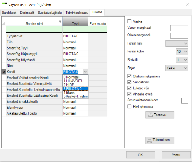Click the Poistu button
Screen dimensions: 192x162
[176, 155]
